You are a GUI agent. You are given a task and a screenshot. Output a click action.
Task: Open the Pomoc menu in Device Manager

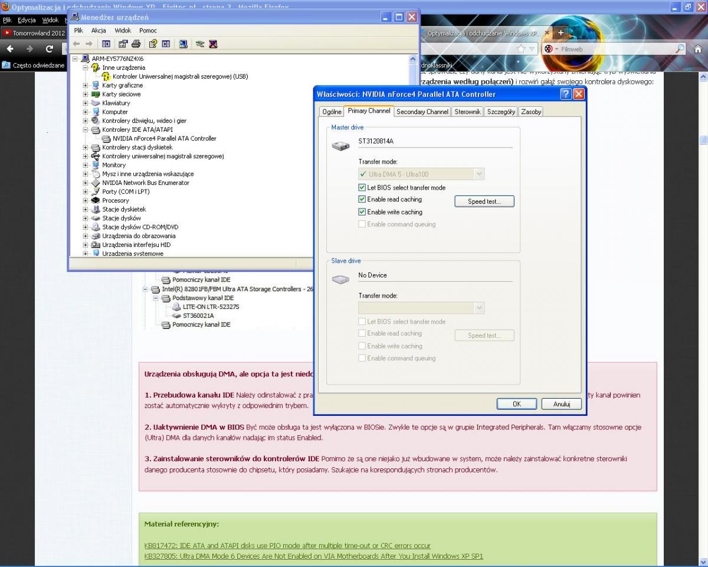click(x=148, y=30)
